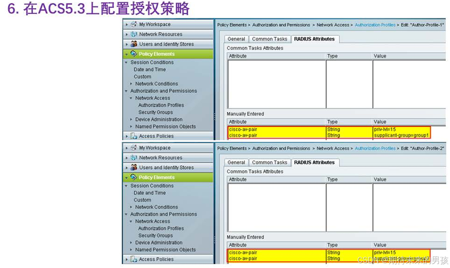Click the priv-lvl=15 value in Author-Profile-2
The height and width of the screenshot is (268, 450).
pos(385,253)
